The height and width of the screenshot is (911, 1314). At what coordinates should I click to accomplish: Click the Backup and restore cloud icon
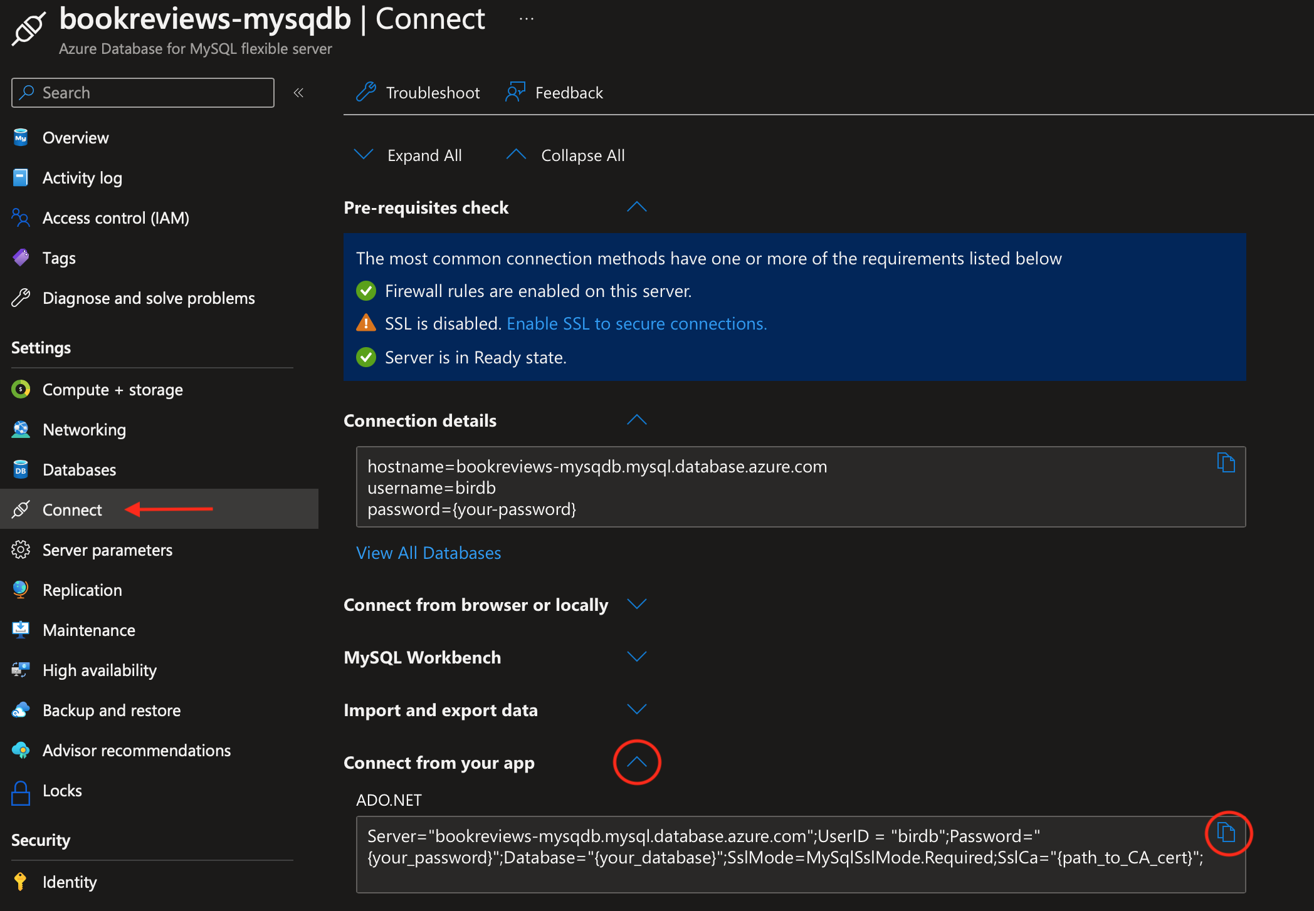[21, 710]
